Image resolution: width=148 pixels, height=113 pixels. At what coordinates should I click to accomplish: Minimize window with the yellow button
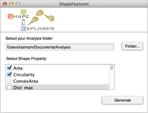coord(11,4)
